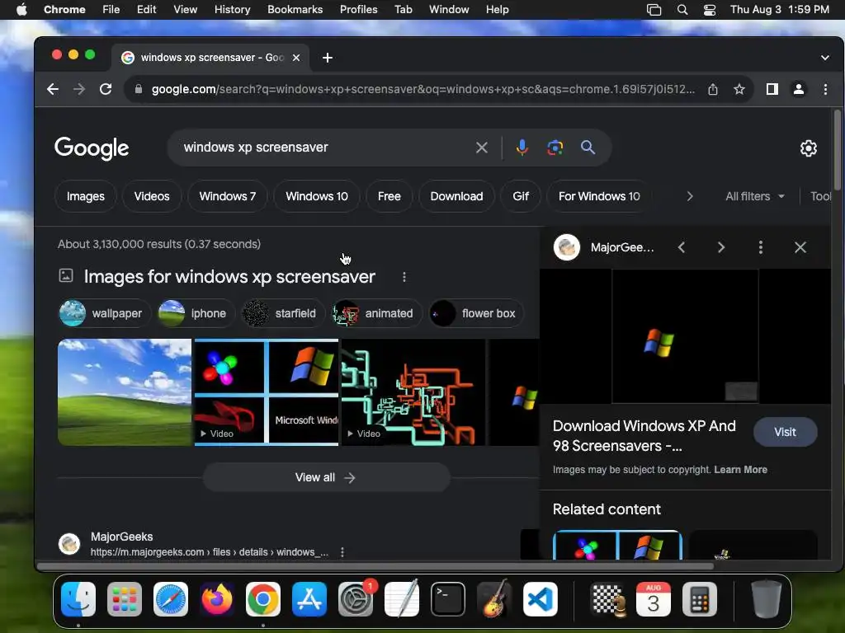The height and width of the screenshot is (633, 845).
Task: Open the 3D pipes video thumbnail
Action: 413,392
